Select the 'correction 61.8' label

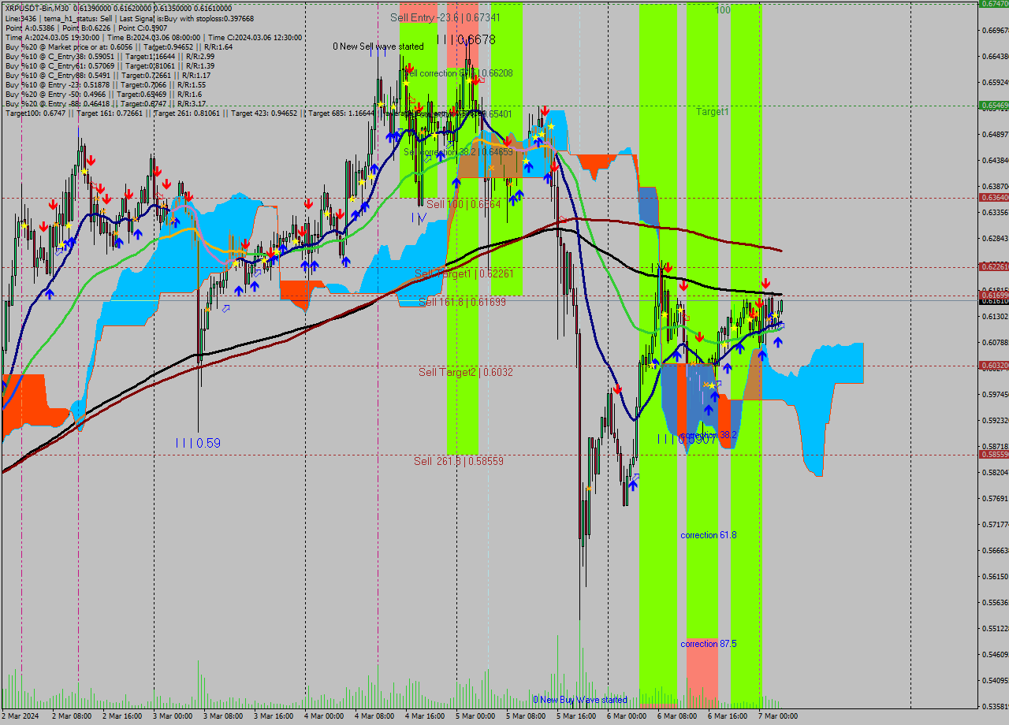pos(709,535)
